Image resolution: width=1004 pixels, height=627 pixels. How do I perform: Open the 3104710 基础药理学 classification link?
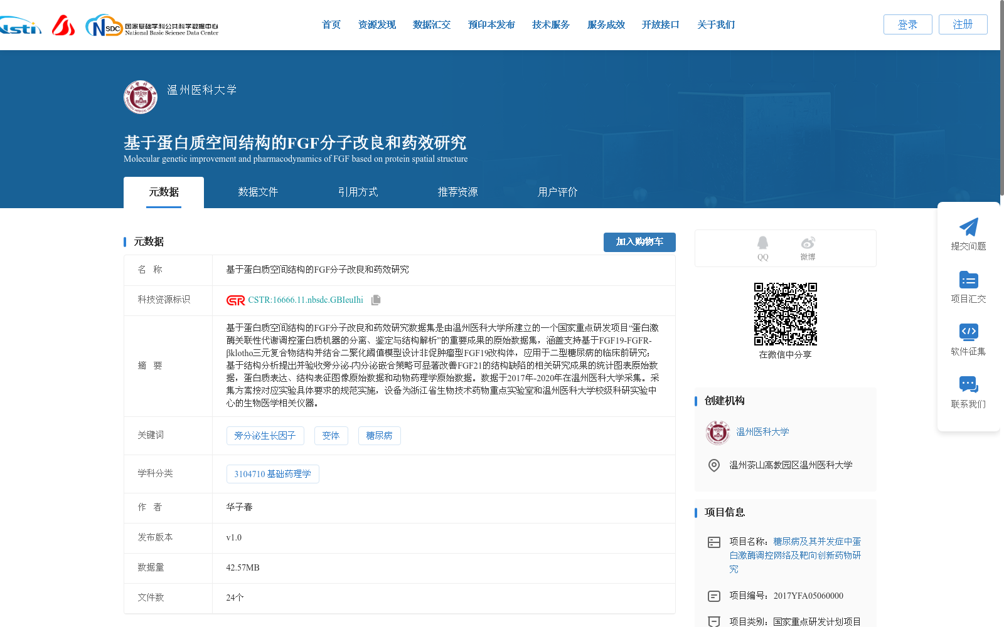[272, 474]
